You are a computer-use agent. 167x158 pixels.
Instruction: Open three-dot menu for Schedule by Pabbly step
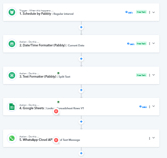tap(149, 12)
